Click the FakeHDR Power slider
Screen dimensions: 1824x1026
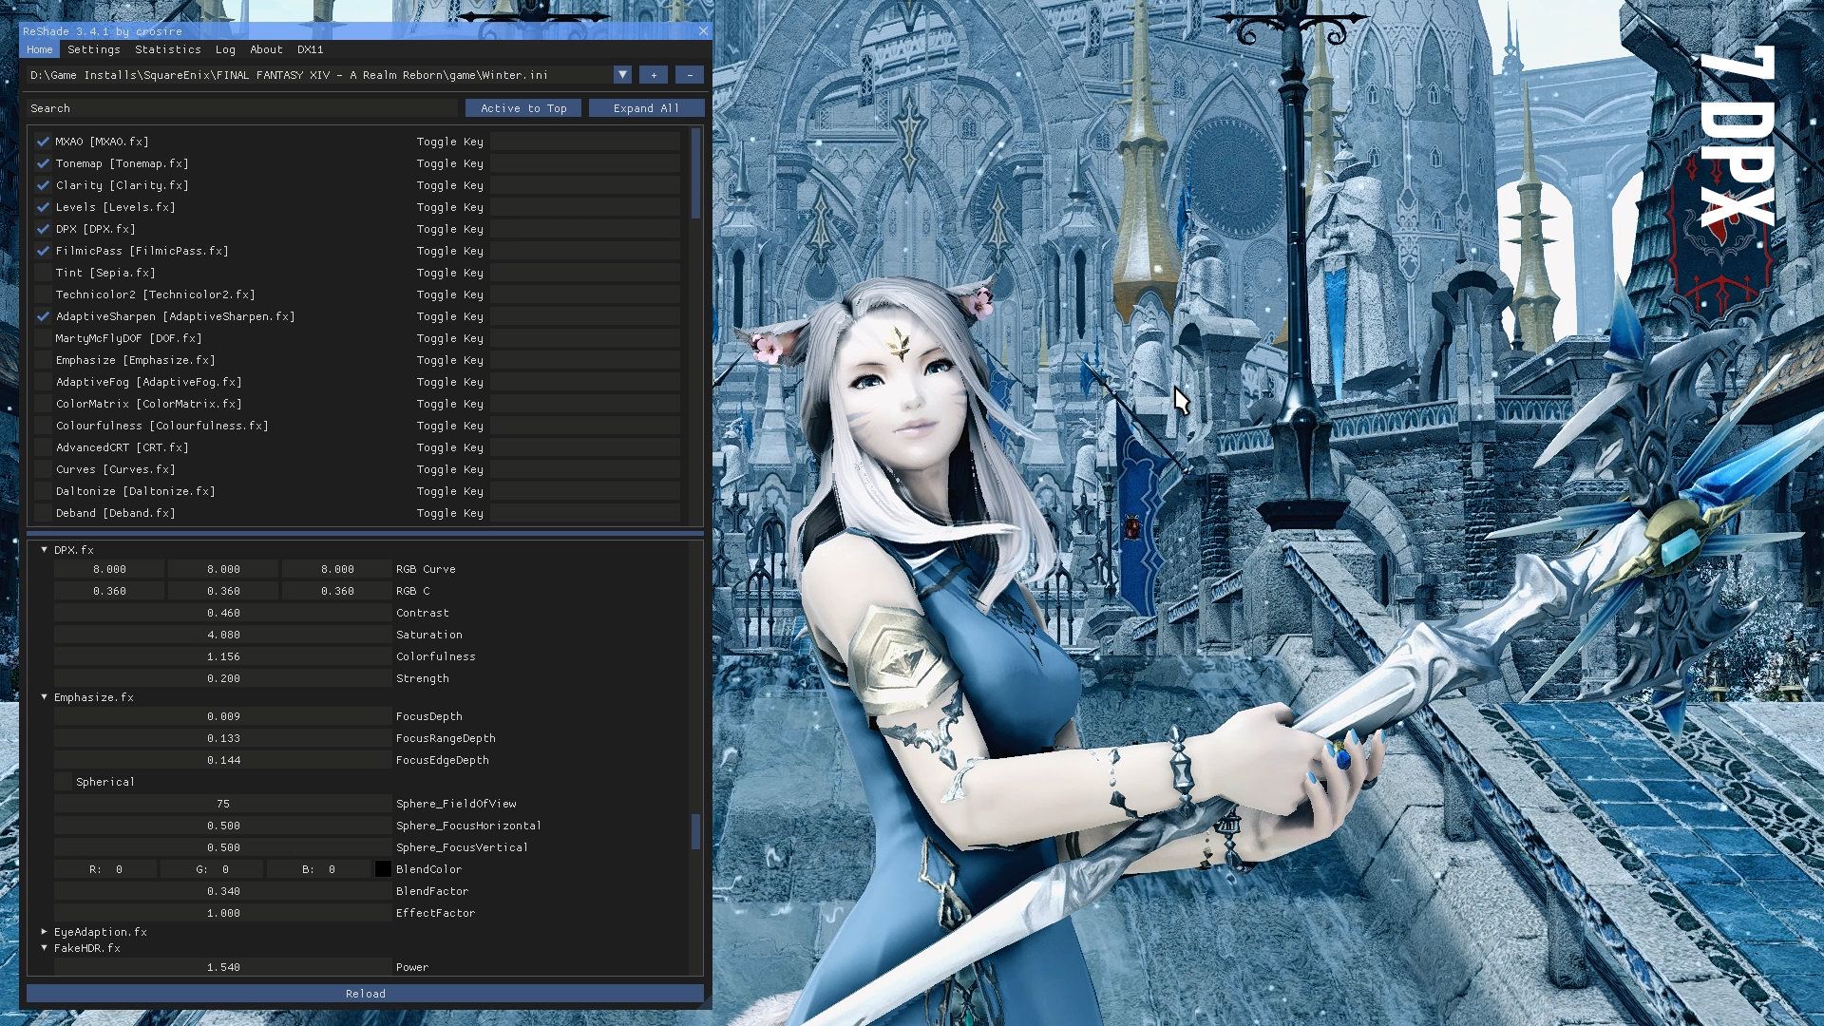223,967
